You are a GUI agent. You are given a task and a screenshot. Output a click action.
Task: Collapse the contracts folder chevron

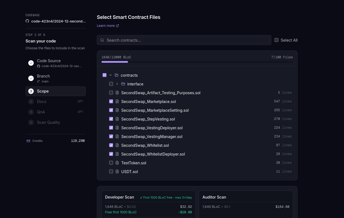pos(111,75)
